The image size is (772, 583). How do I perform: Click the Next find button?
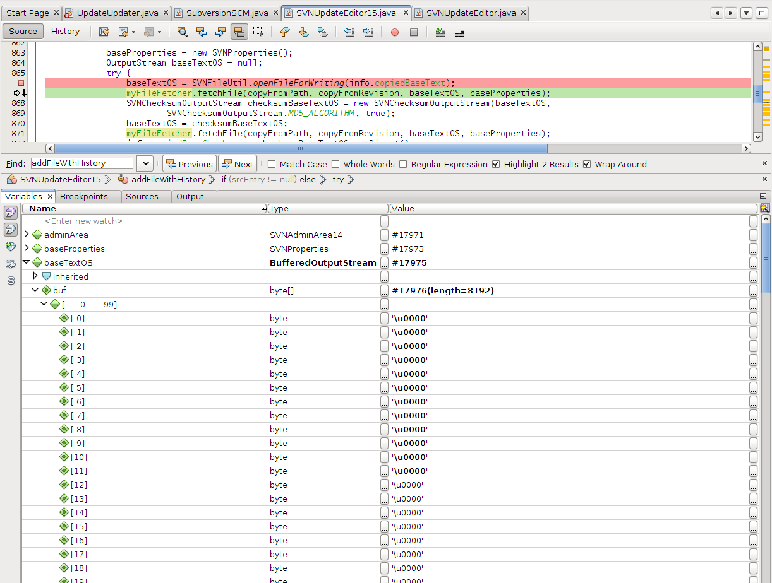[x=237, y=164]
